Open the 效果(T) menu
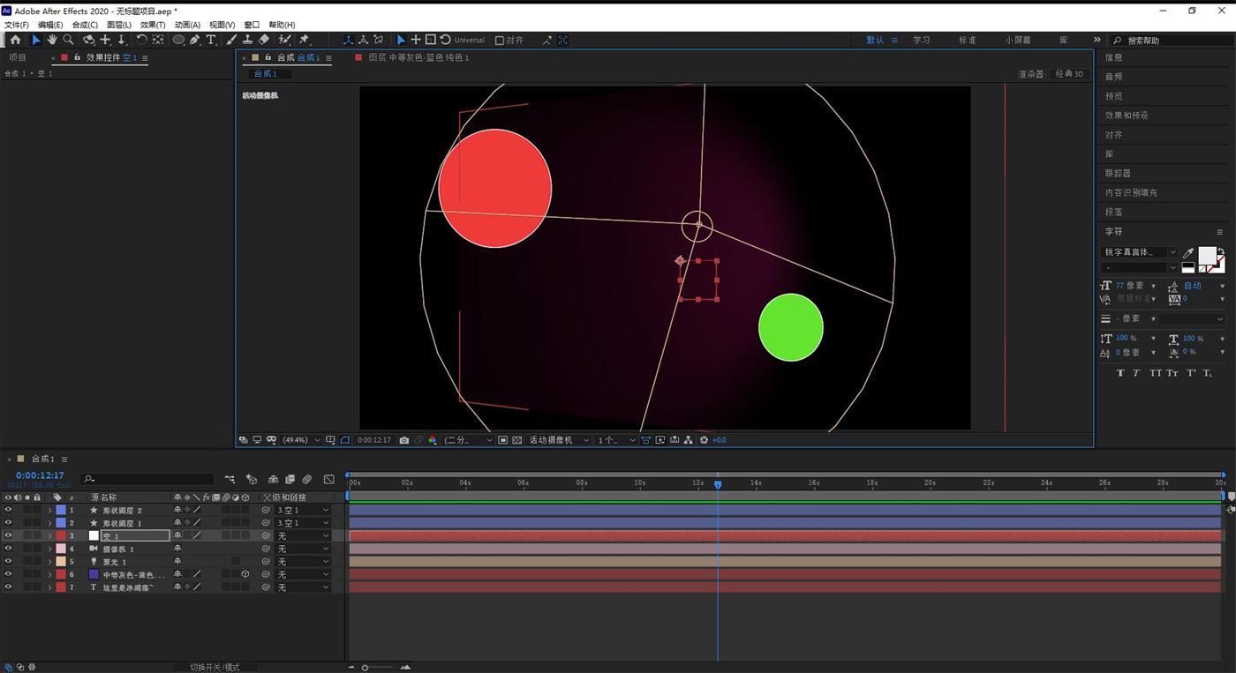Image resolution: width=1236 pixels, height=673 pixels. 152,25
